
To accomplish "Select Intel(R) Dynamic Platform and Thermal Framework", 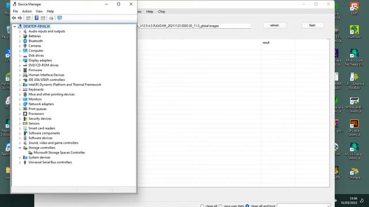I will (65, 85).
